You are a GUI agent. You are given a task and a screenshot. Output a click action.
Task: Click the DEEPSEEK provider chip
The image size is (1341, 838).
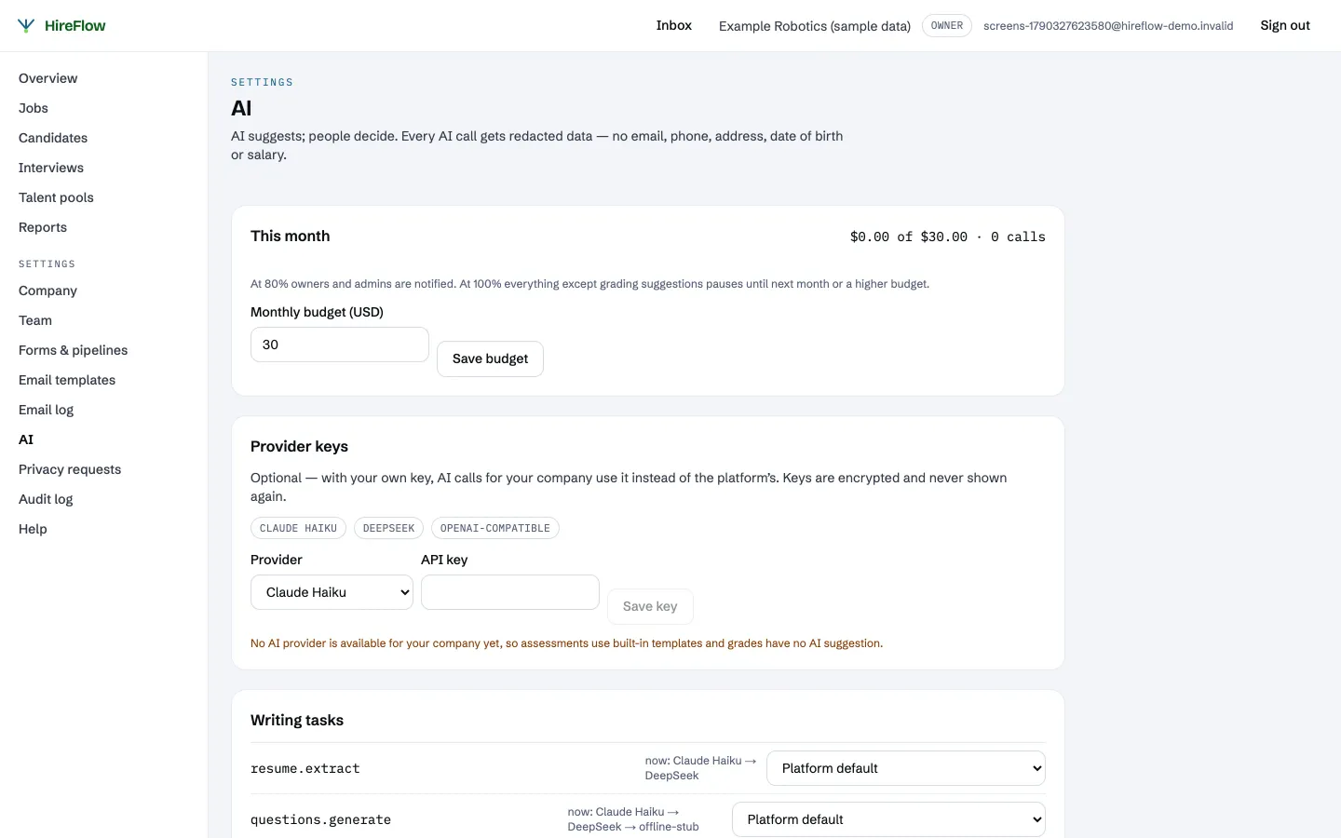coord(388,528)
